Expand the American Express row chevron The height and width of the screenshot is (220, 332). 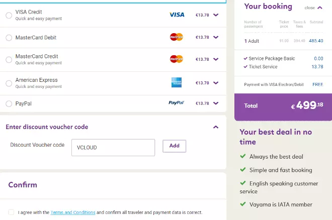click(216, 82)
